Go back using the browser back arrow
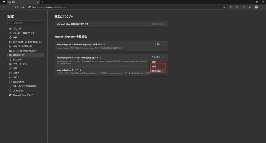 [4, 7]
